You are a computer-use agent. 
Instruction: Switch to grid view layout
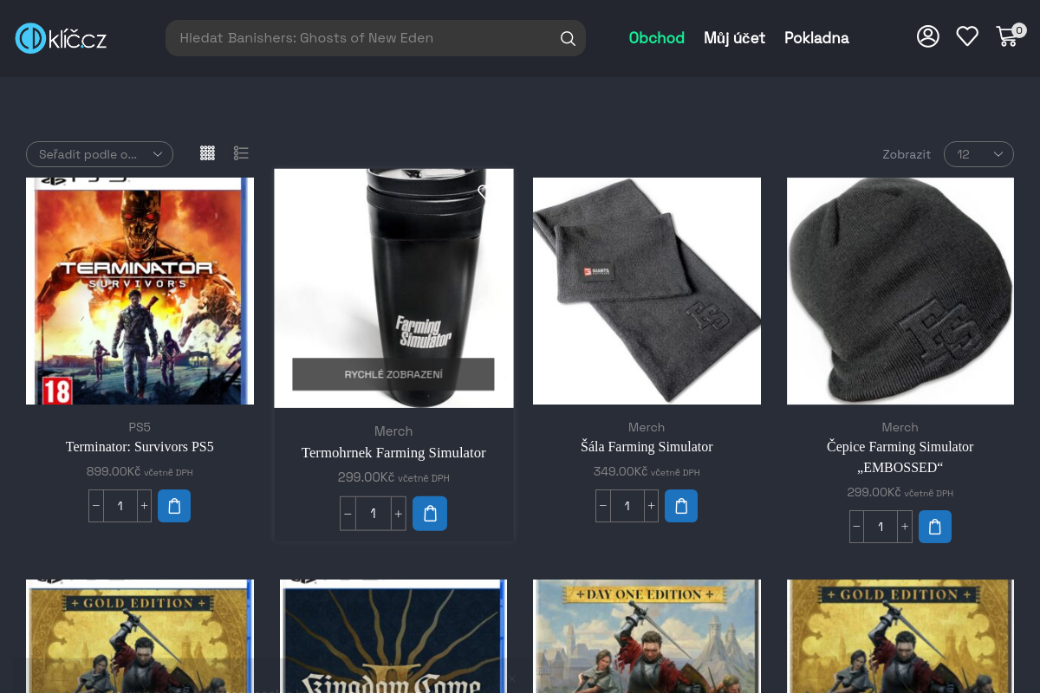coord(207,153)
